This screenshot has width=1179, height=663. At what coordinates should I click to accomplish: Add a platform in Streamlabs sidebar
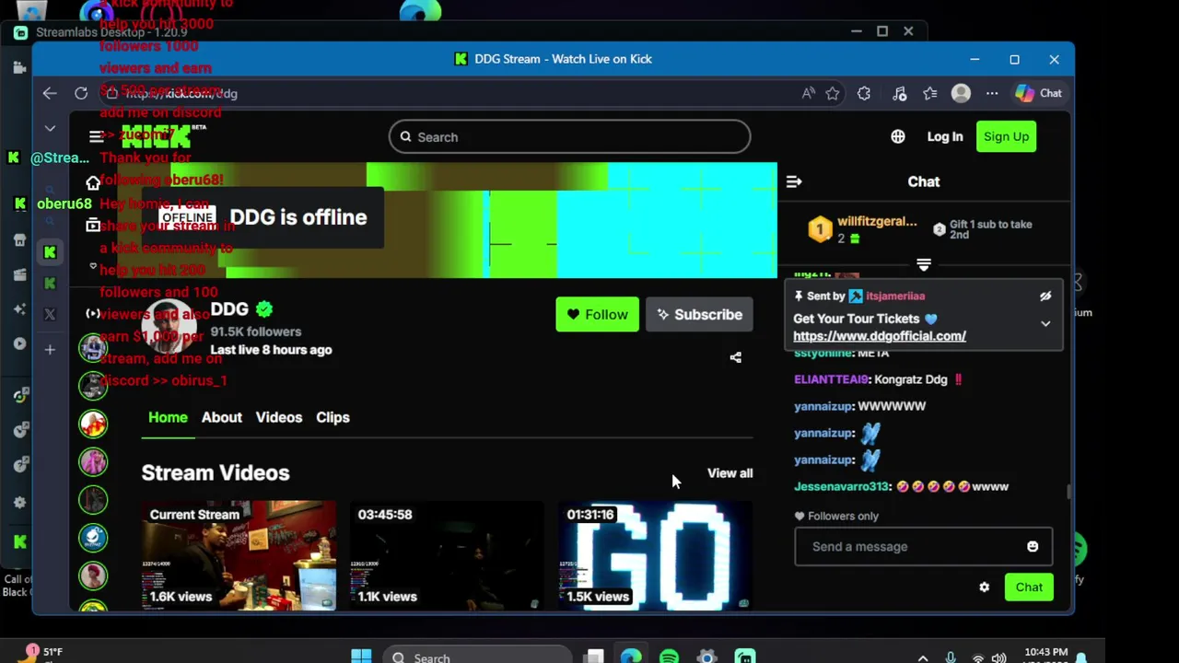pos(50,349)
